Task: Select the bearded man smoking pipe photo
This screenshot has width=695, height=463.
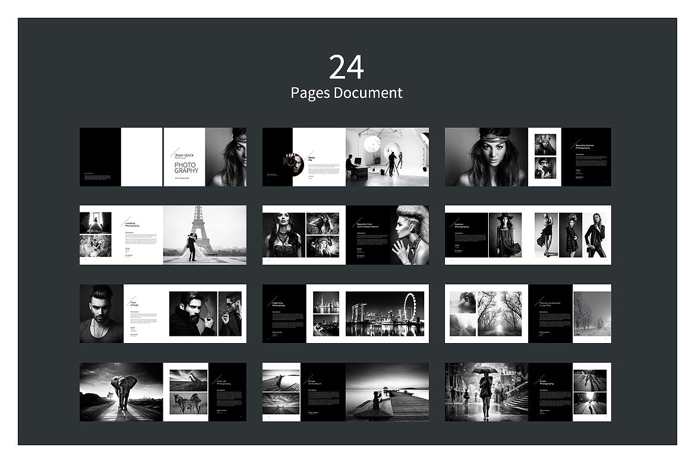Action: [193, 313]
